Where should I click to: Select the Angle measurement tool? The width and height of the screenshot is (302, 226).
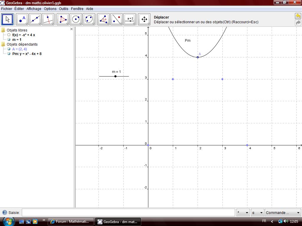pyautogui.click(x=104, y=19)
